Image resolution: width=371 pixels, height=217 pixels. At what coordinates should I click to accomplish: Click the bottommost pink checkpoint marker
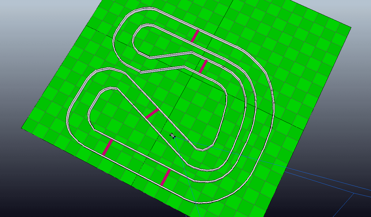coord(166,177)
